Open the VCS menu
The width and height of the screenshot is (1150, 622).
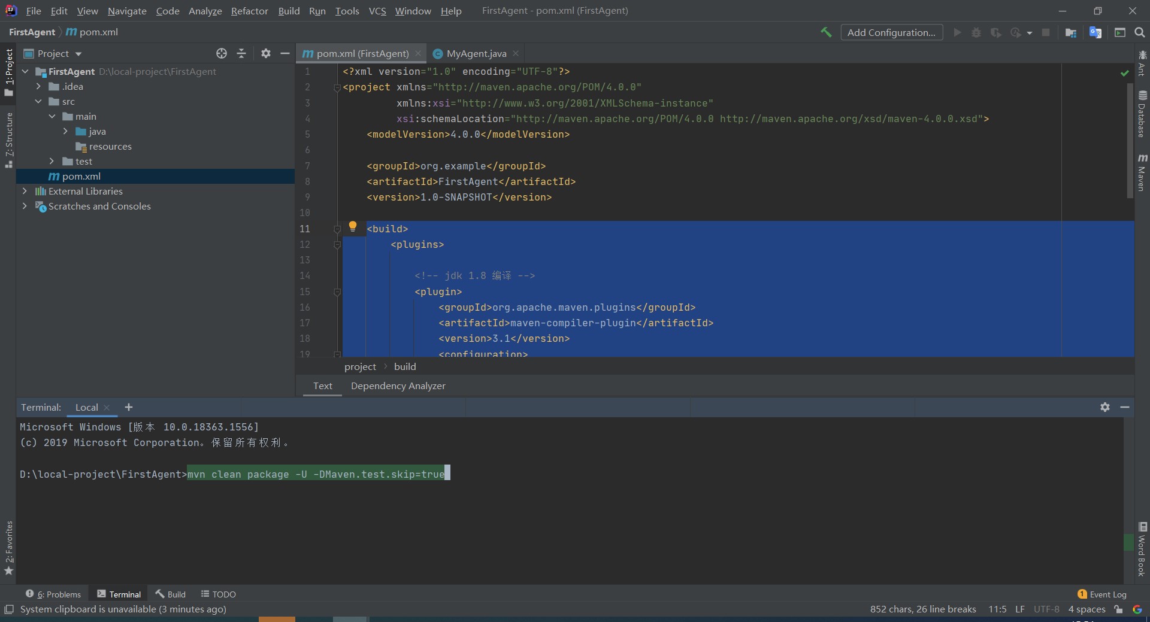coord(377,11)
